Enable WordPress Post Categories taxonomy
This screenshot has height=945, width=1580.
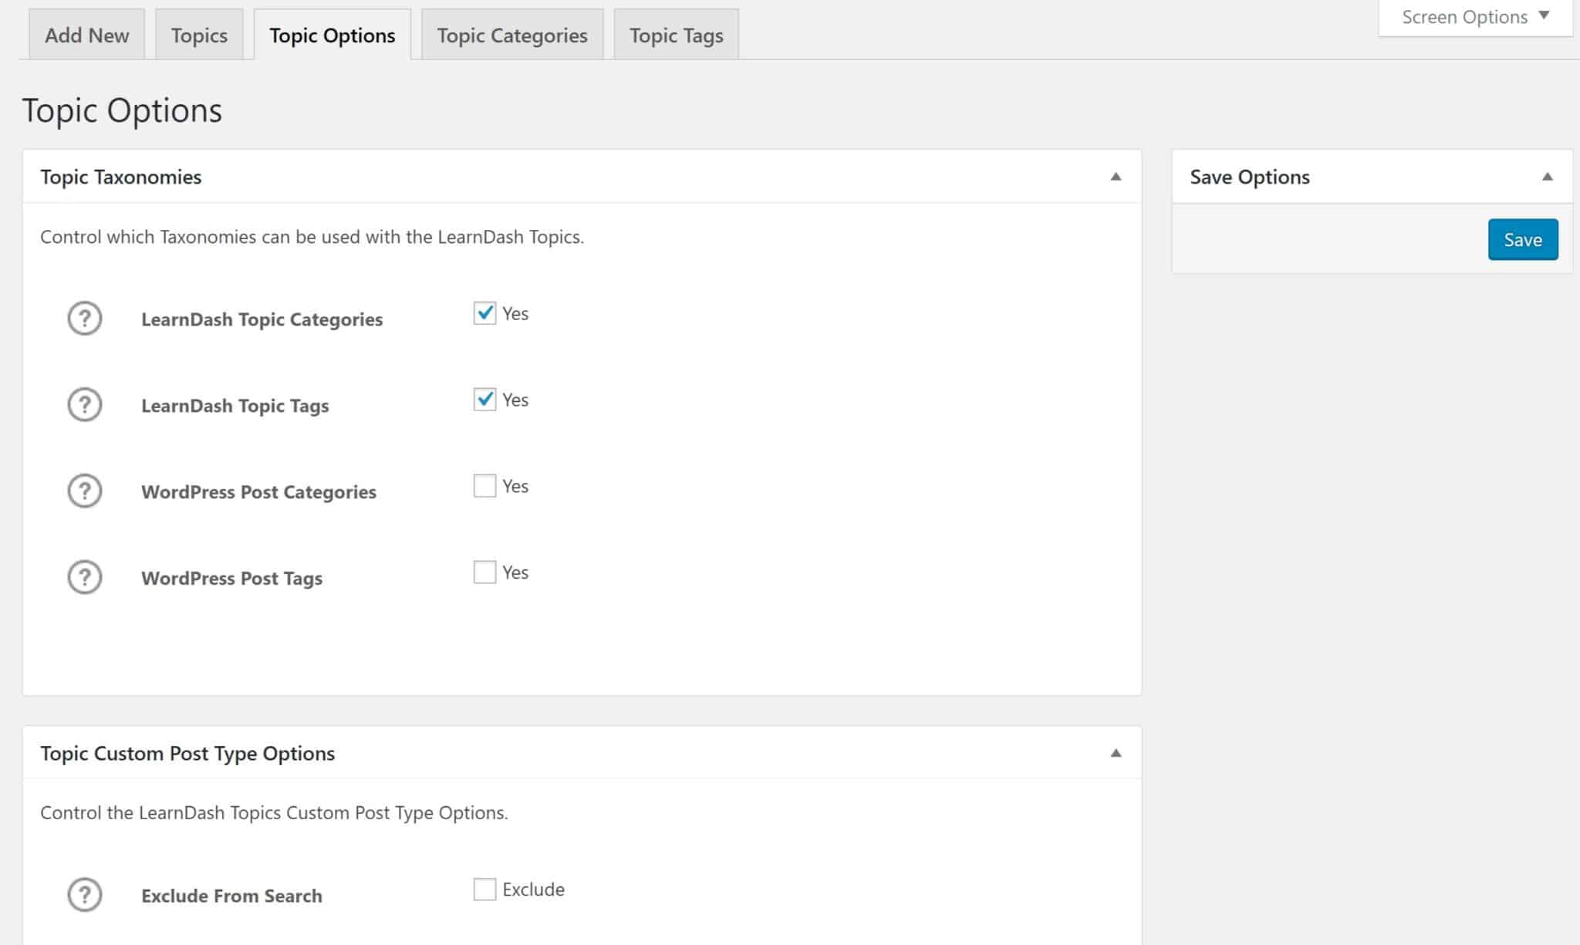[484, 486]
